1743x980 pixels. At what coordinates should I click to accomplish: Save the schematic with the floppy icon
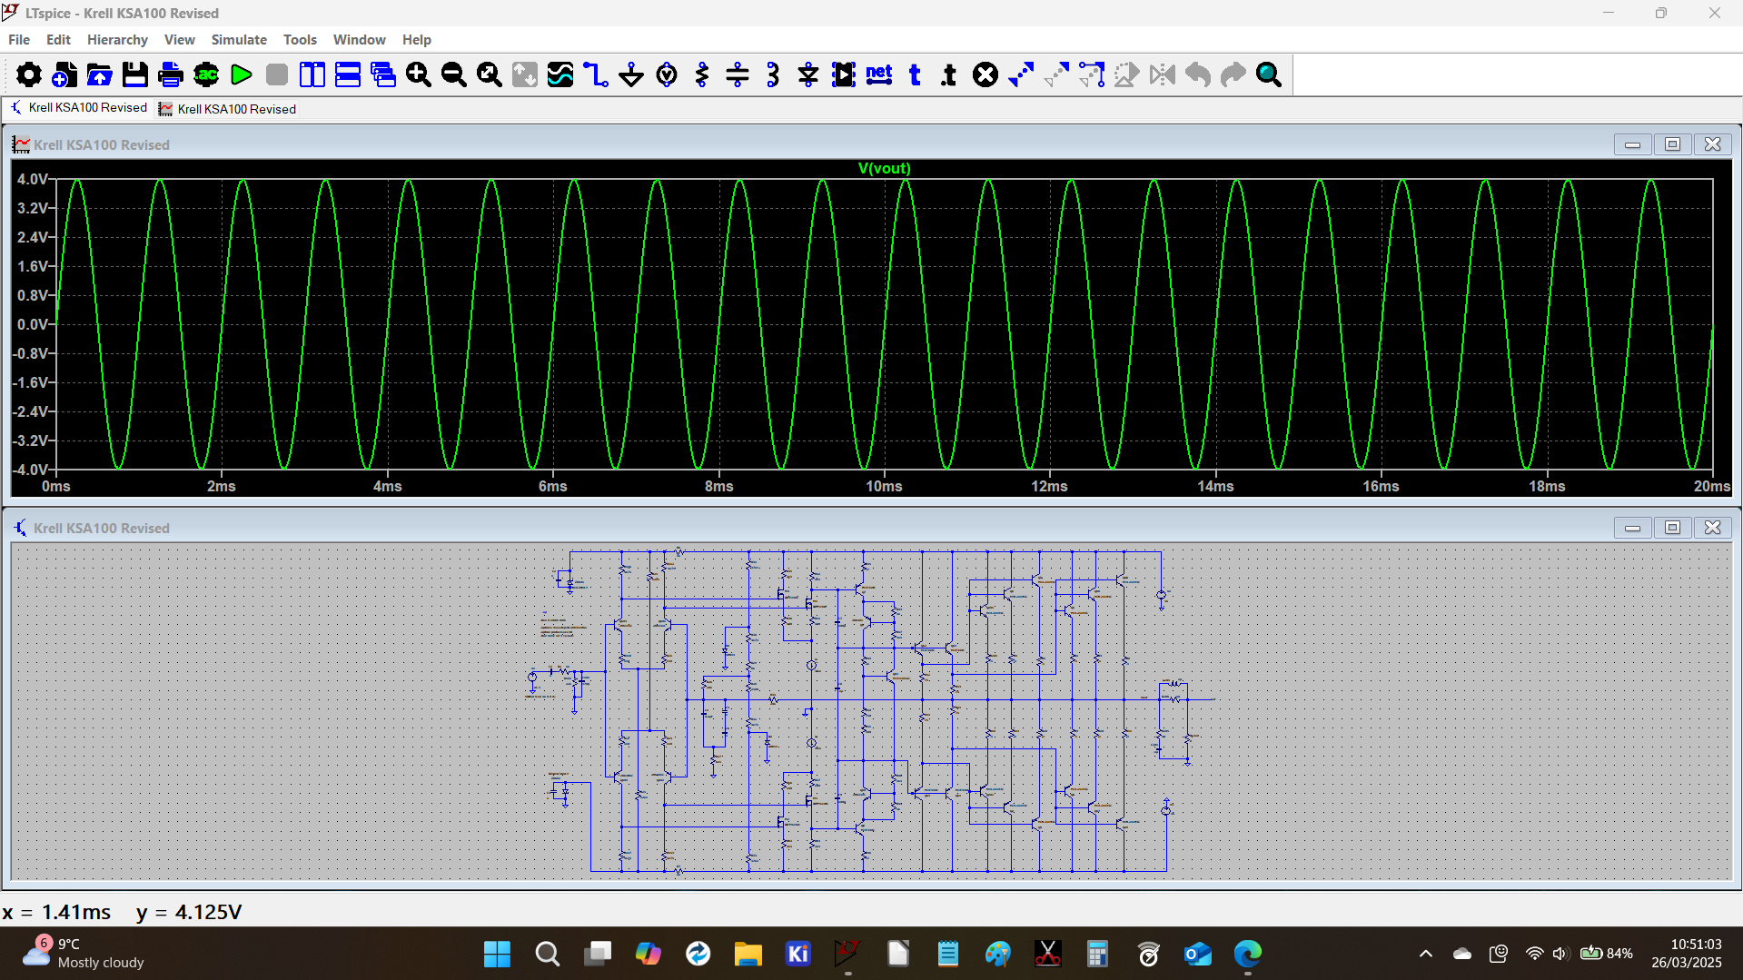click(134, 74)
